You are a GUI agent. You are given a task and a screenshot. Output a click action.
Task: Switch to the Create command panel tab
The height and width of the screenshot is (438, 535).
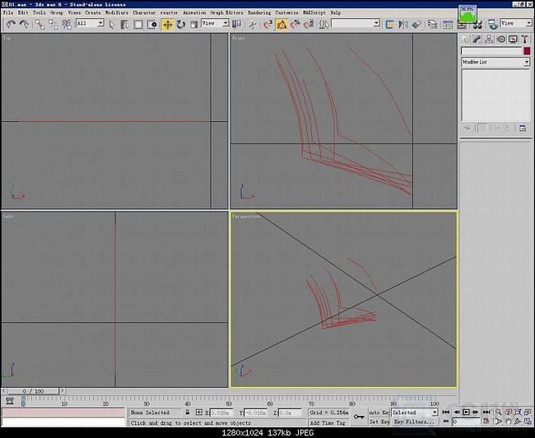tap(465, 40)
